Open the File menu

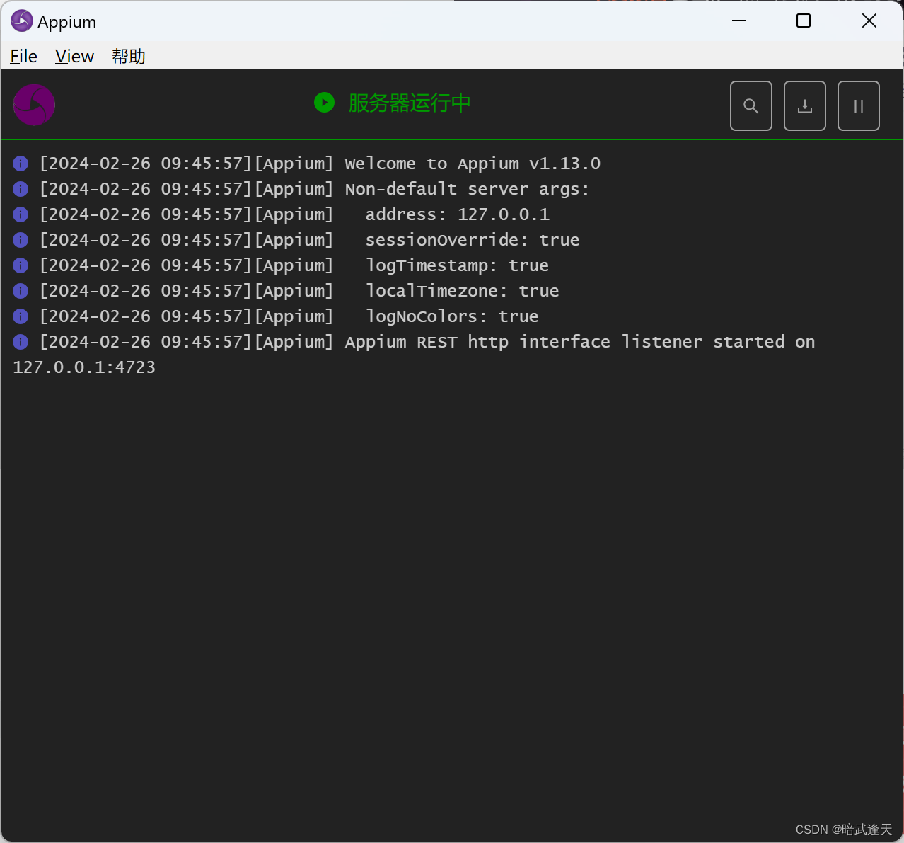(x=23, y=56)
